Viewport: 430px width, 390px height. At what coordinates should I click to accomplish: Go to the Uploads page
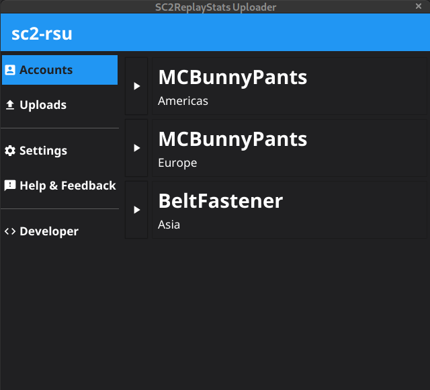[60, 105]
